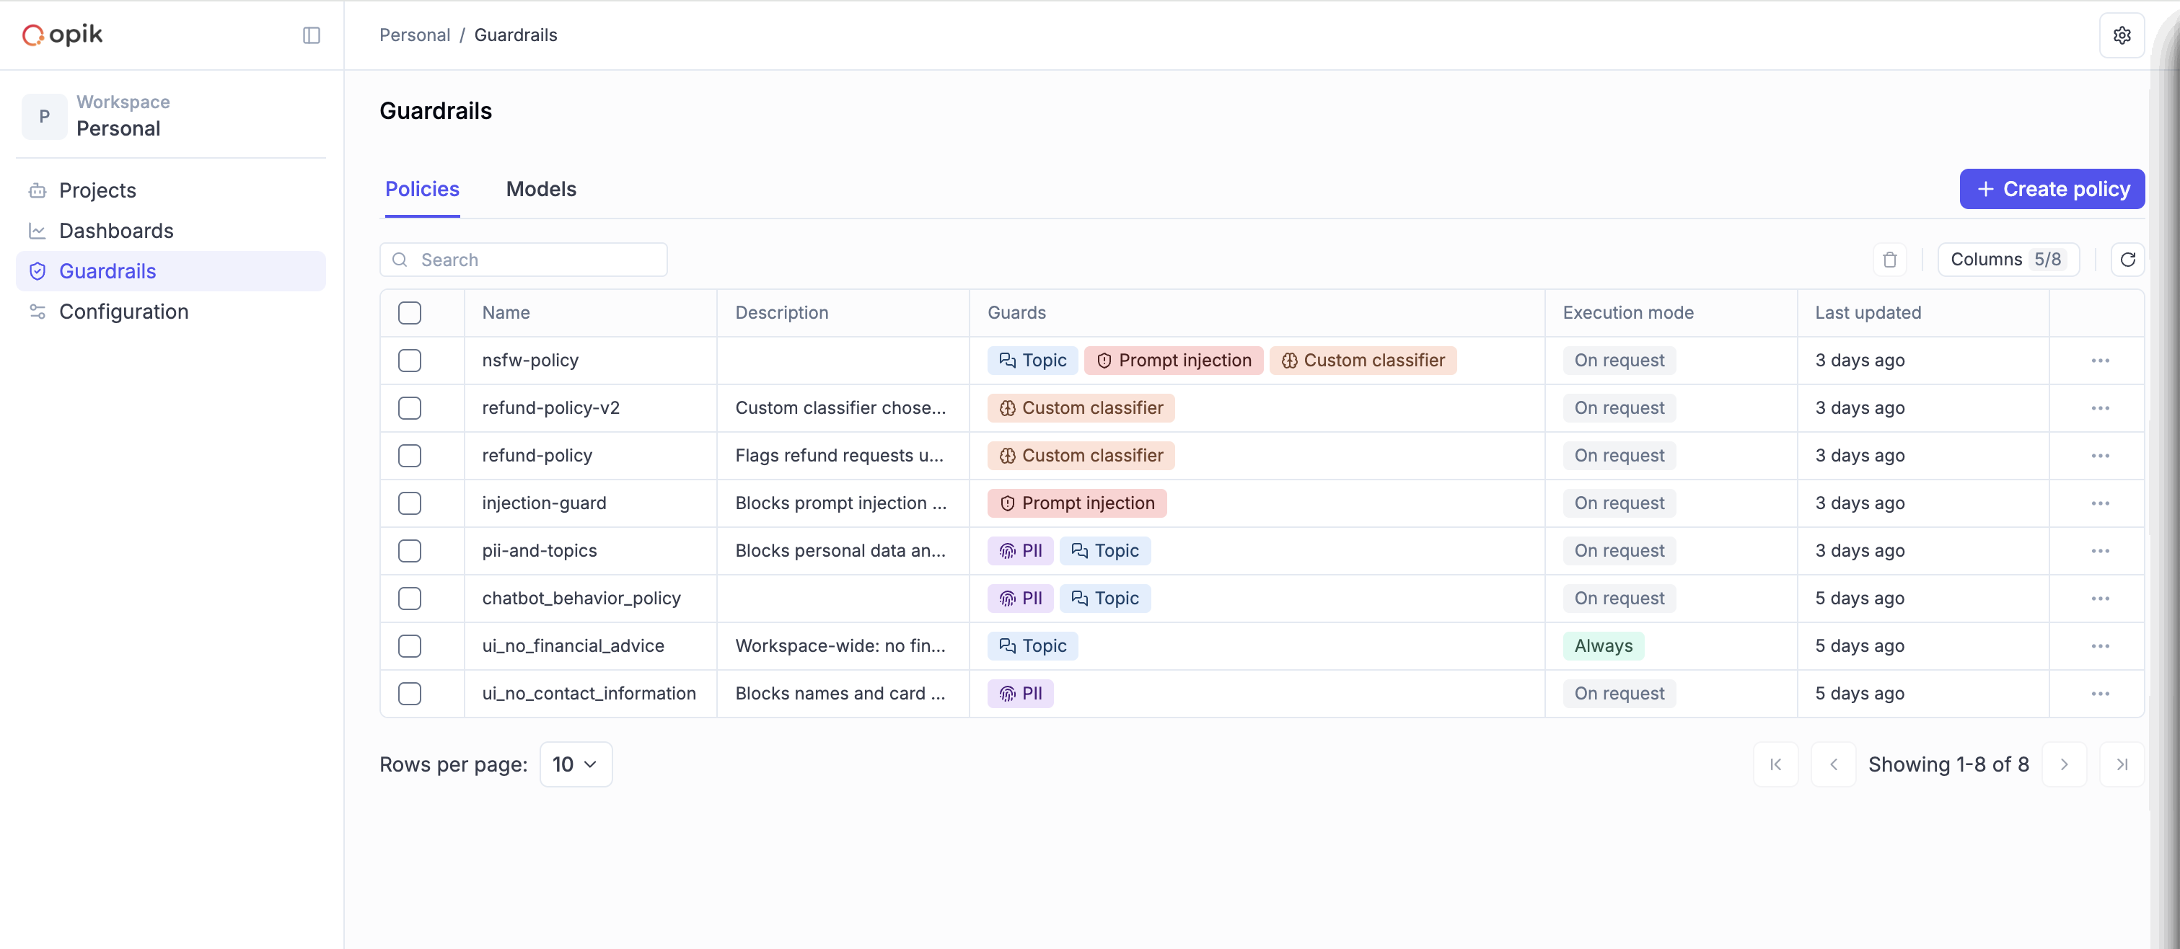Open the nsfw-policy policy
Screen dimensions: 2180x949
click(529, 361)
